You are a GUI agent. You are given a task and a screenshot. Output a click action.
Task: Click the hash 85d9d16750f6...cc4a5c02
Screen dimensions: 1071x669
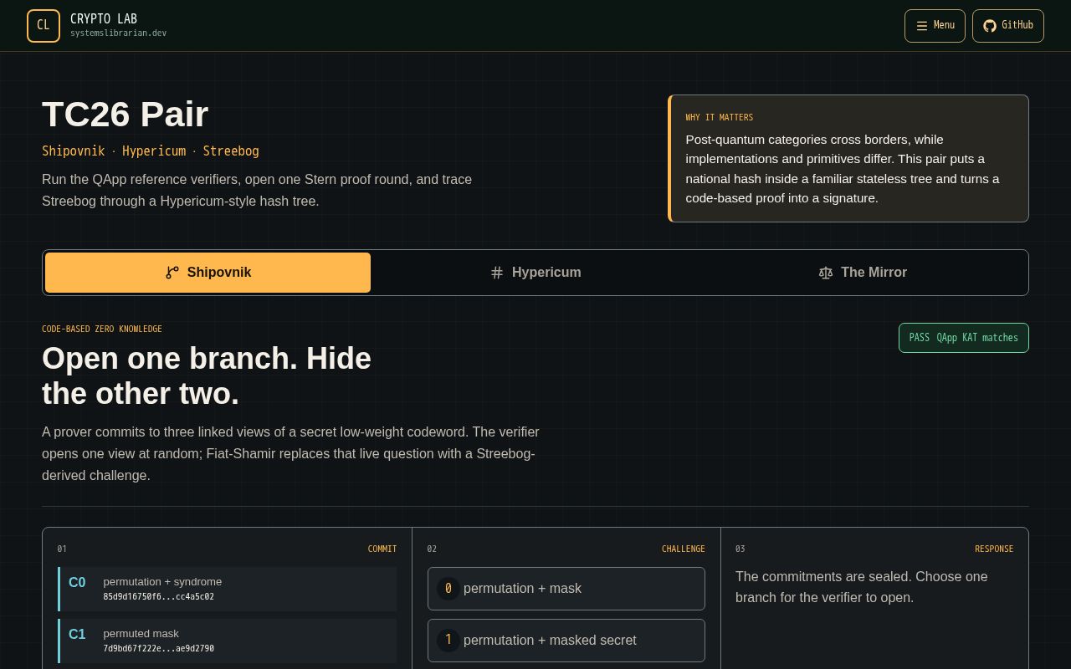[x=159, y=597]
